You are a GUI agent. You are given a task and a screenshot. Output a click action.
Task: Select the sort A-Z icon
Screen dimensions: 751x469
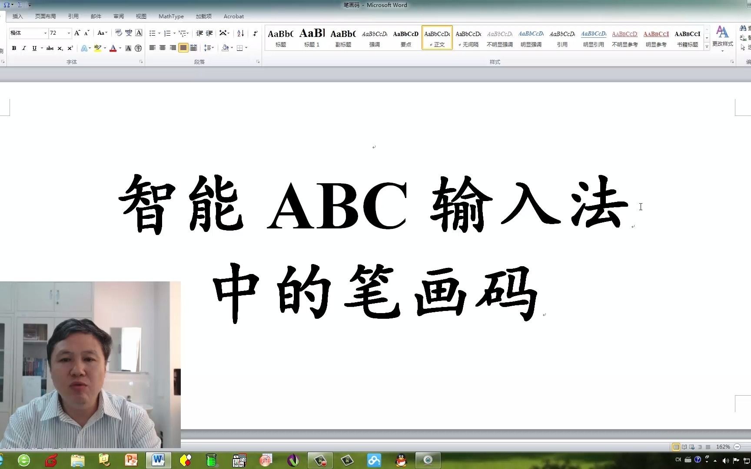tap(240, 33)
